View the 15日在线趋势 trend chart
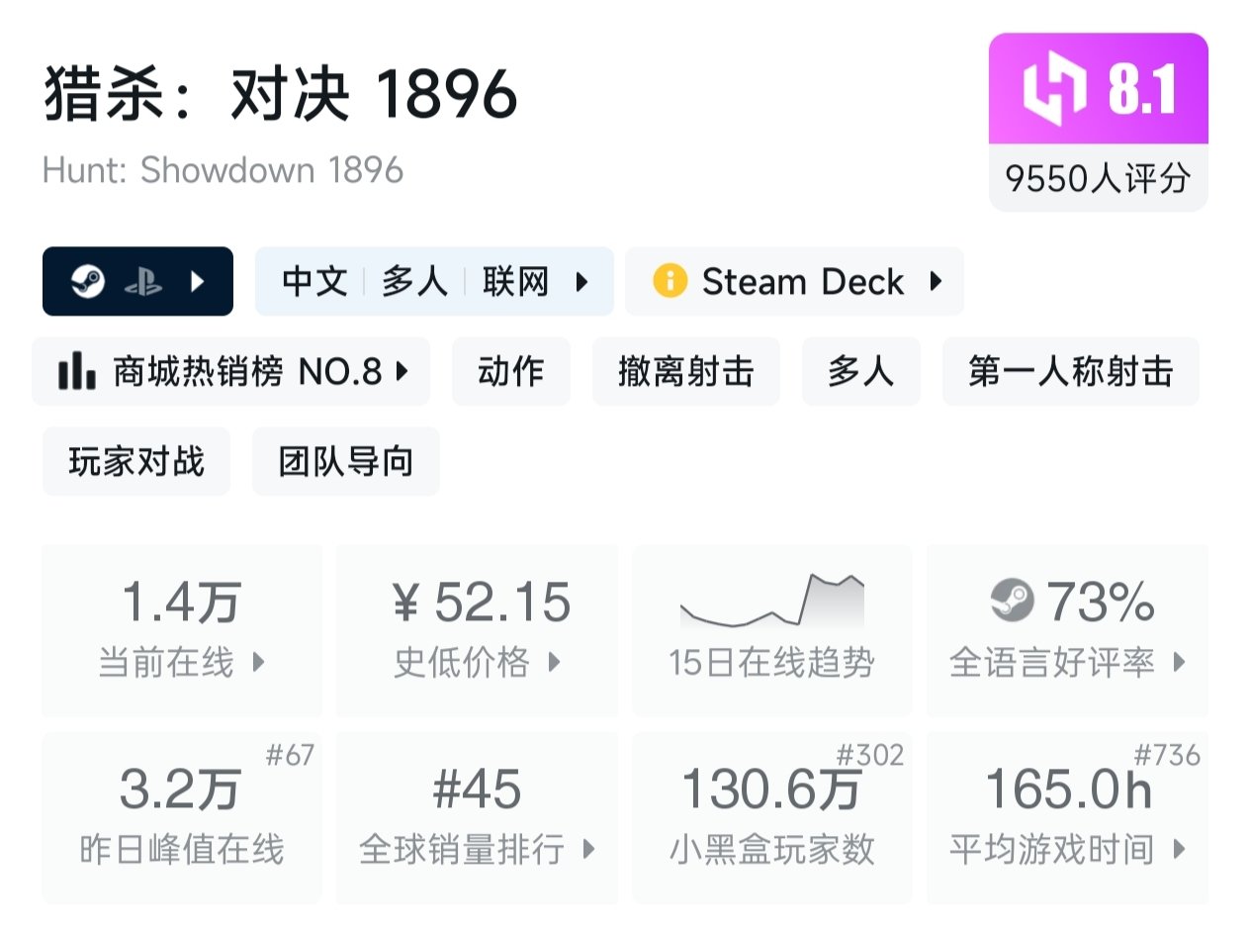This screenshot has height=932, width=1250. (x=771, y=630)
